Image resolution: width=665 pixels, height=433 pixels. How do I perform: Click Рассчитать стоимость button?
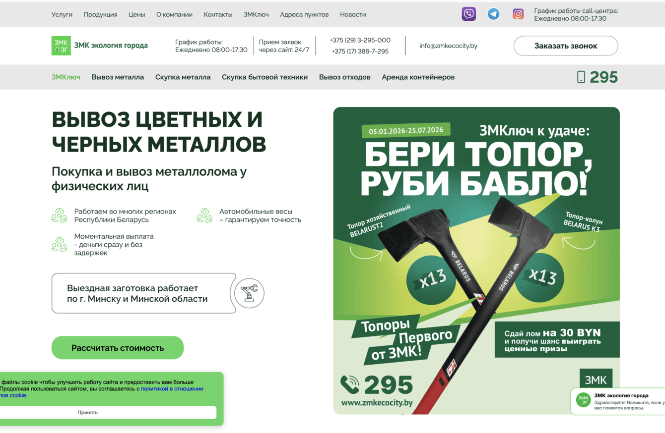[118, 348]
